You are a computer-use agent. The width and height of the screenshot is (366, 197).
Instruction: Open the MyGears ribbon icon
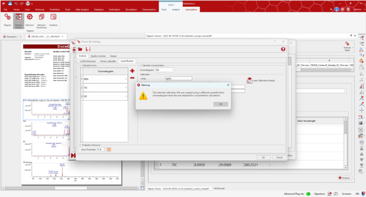[30, 20]
